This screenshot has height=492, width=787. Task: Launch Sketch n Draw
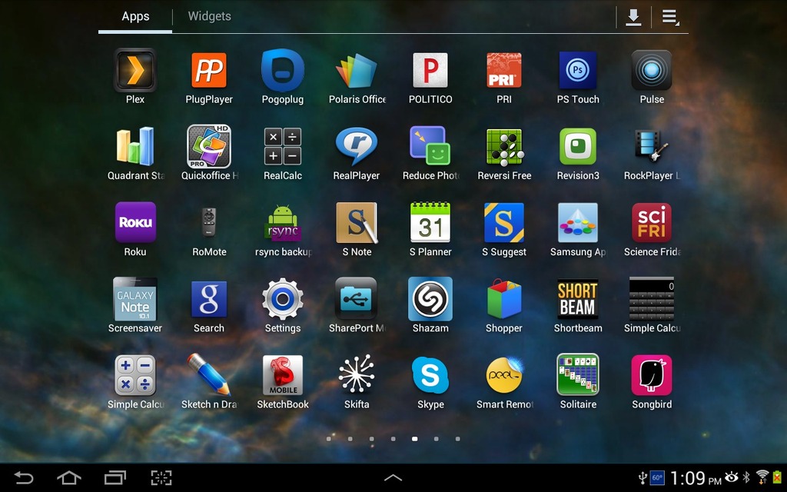point(209,375)
